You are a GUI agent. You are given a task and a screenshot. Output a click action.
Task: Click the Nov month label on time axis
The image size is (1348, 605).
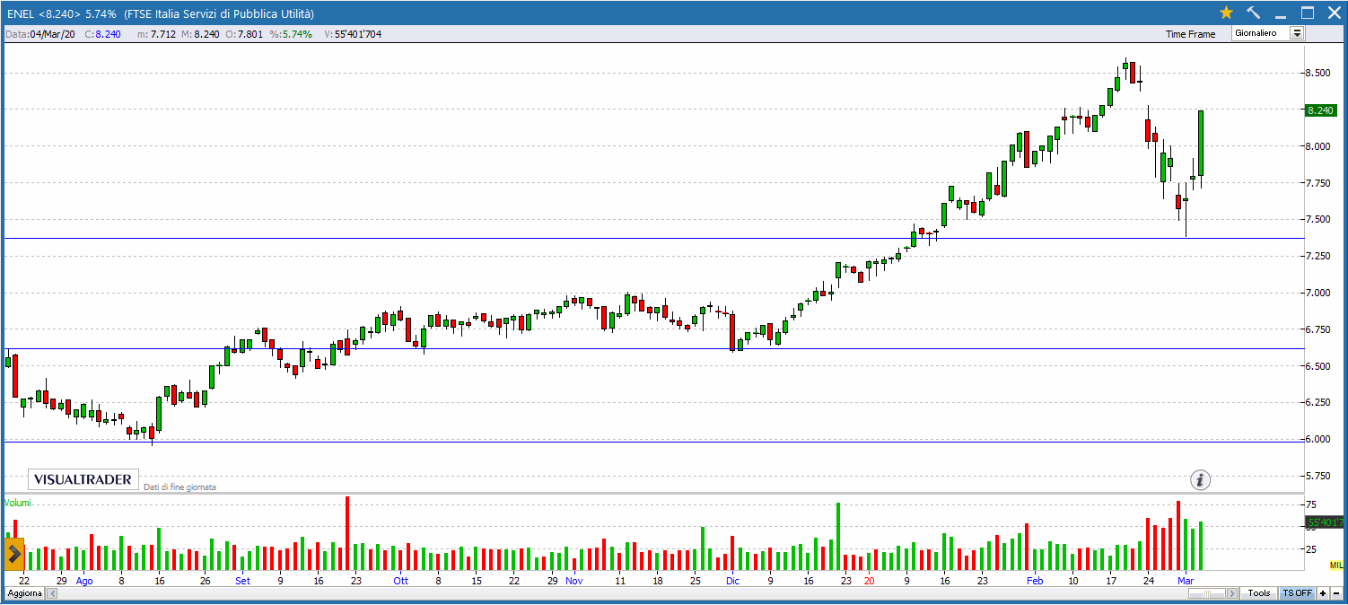[573, 581]
